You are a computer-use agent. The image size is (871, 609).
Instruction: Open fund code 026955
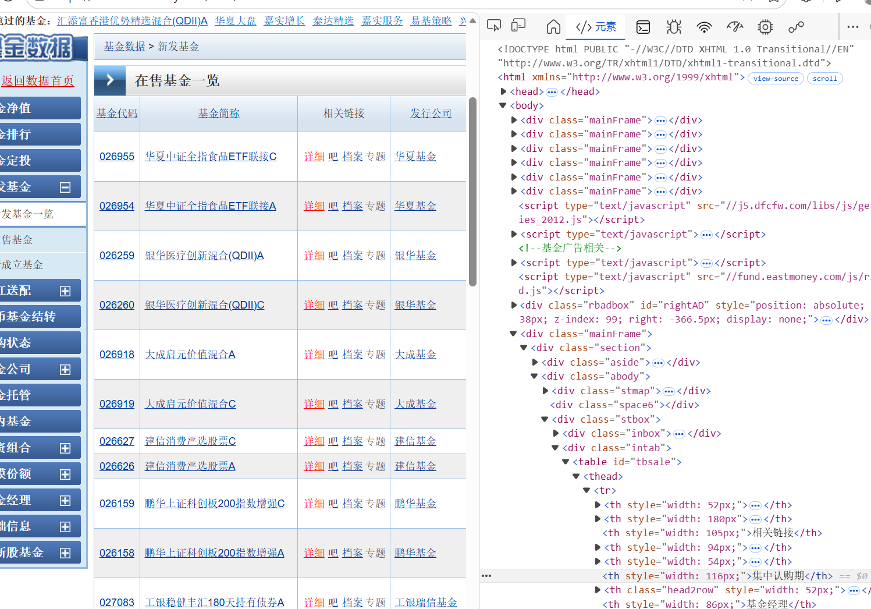[x=117, y=157]
